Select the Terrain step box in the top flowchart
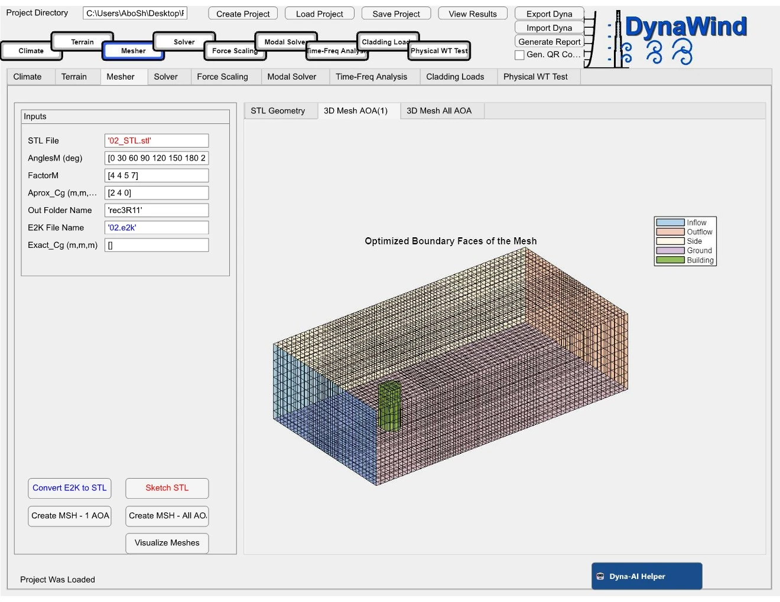This screenshot has width=780, height=602. tap(82, 42)
